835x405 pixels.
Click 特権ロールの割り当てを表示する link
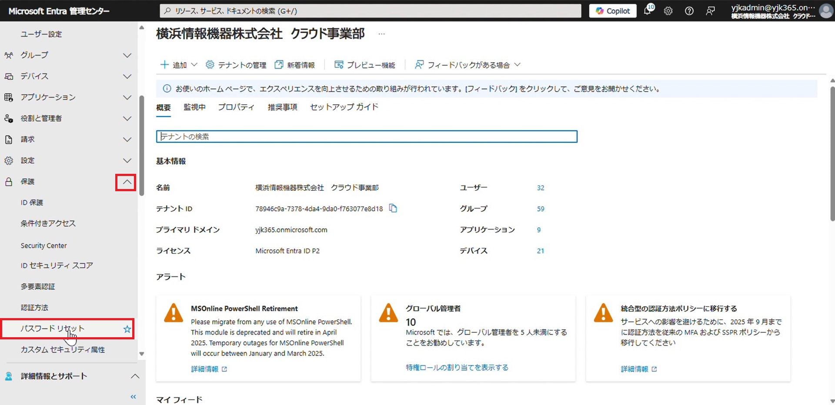coord(457,368)
